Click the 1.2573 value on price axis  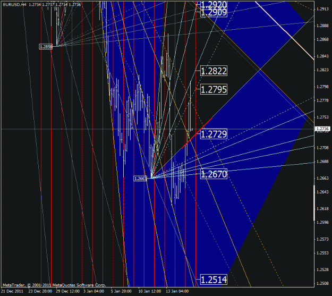coord(322,239)
